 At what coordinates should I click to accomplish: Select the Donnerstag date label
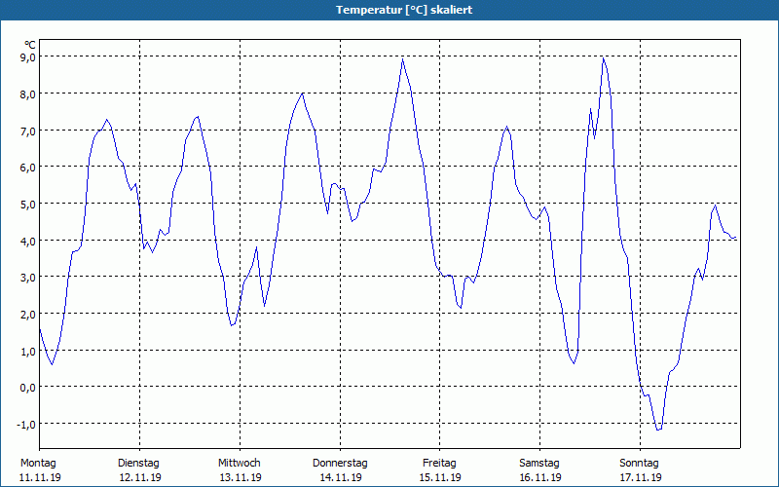pos(340,463)
